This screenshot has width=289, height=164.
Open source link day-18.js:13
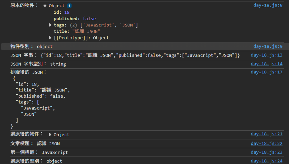266,55
